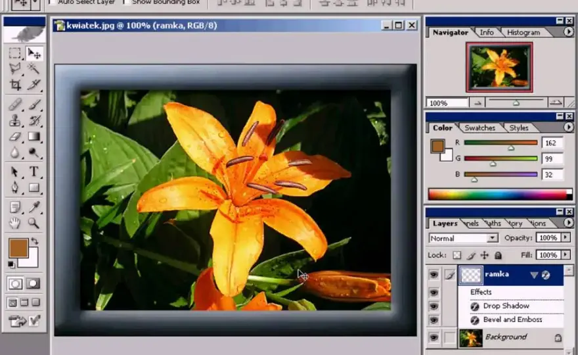Image resolution: width=578 pixels, height=355 pixels.
Task: Open the Layers palette menu arrow
Action: click(568, 223)
